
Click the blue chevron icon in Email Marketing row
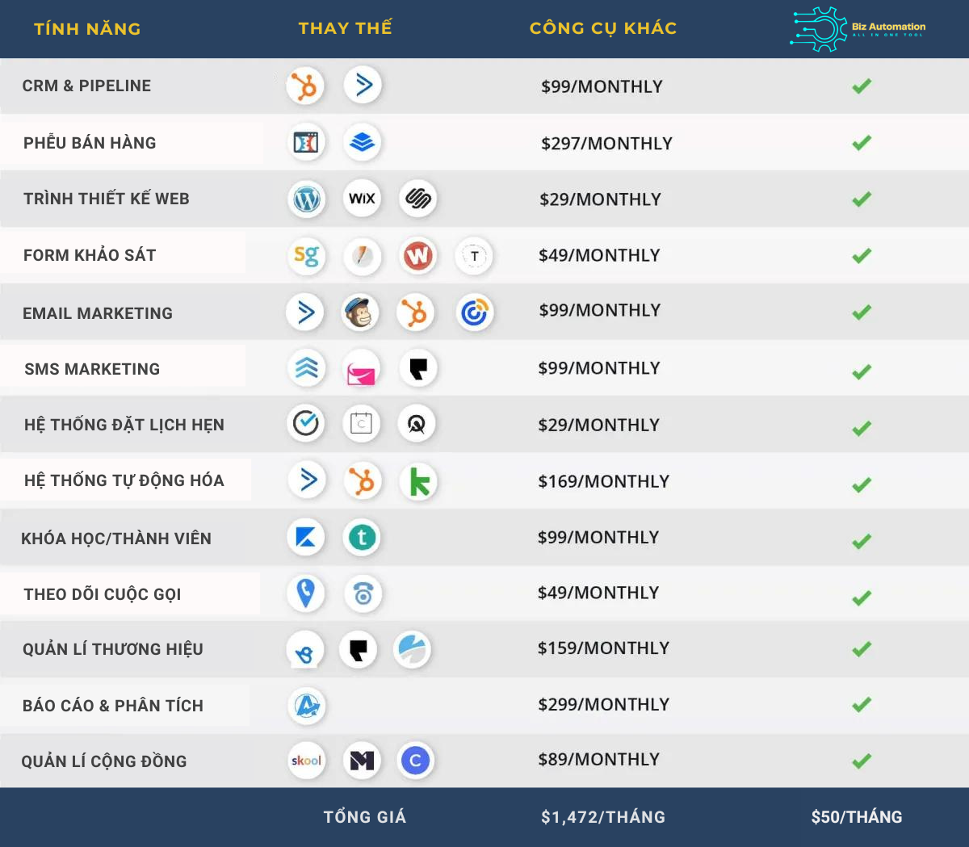click(305, 312)
